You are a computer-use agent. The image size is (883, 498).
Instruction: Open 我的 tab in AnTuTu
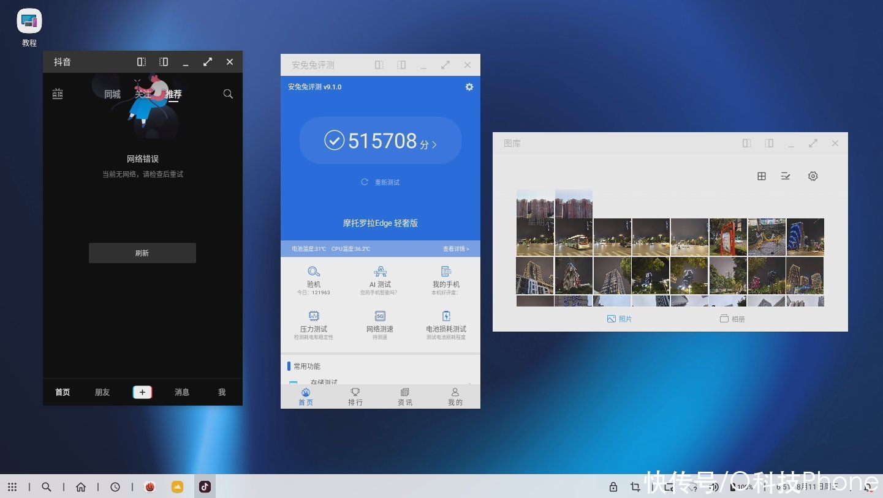455,396
